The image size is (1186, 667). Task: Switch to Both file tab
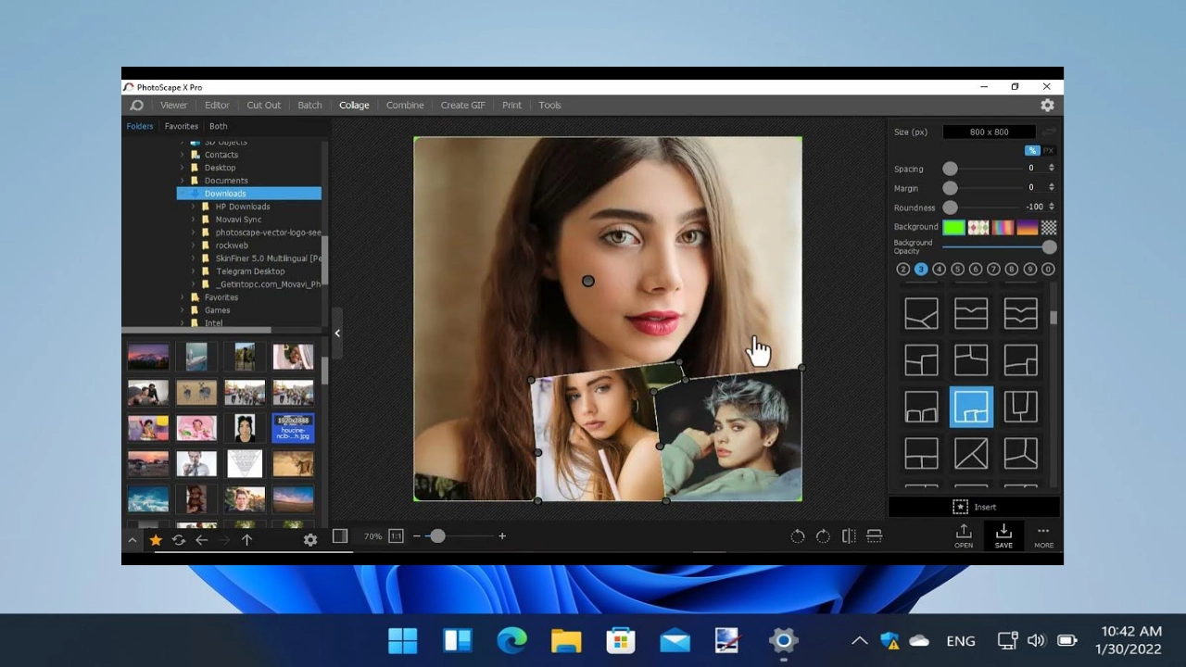218,127
